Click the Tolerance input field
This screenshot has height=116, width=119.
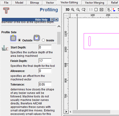point(45,84)
